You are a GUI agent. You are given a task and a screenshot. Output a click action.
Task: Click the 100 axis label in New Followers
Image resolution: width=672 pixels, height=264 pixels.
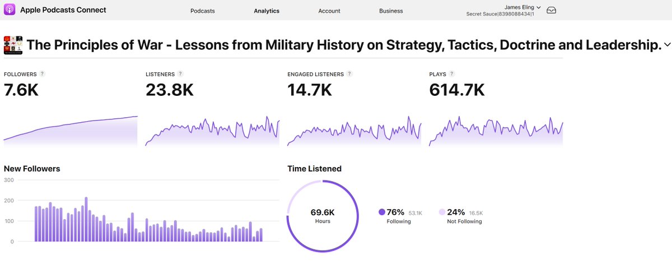coord(8,221)
